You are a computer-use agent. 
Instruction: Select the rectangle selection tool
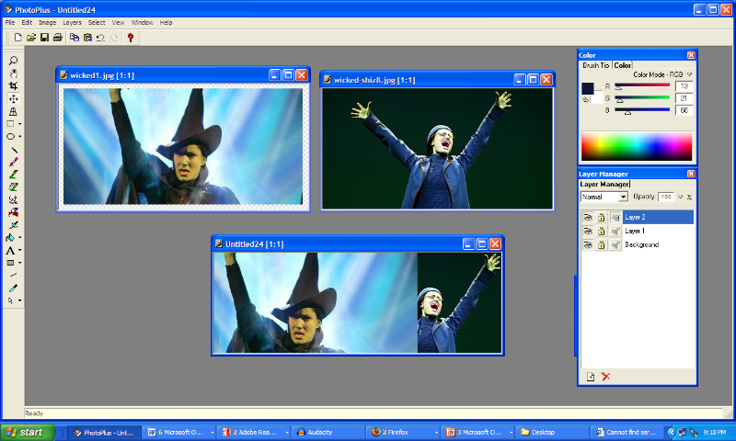pos(10,124)
